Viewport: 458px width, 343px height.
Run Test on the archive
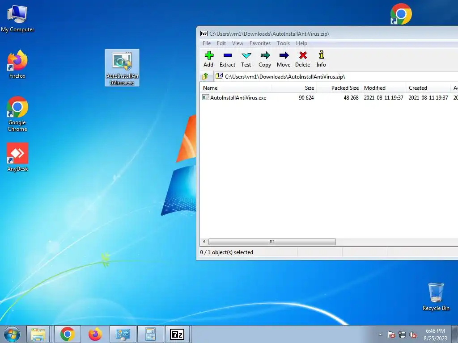tap(246, 59)
